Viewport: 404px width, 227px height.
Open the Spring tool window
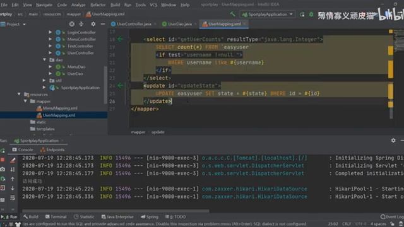tap(150, 217)
